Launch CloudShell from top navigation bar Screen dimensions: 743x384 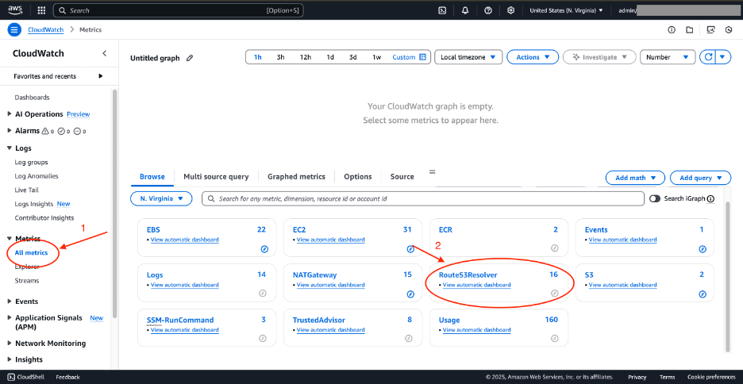tap(442, 10)
